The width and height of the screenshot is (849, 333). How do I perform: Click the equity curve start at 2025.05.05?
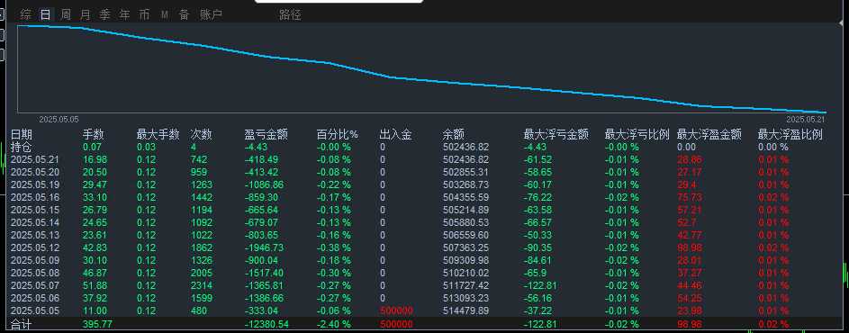(22, 25)
